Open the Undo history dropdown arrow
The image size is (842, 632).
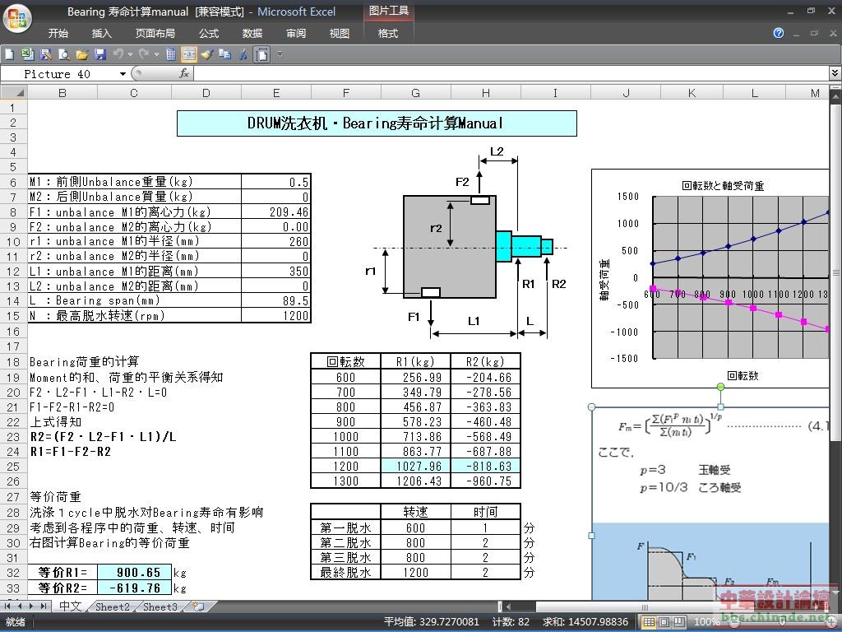coord(130,54)
